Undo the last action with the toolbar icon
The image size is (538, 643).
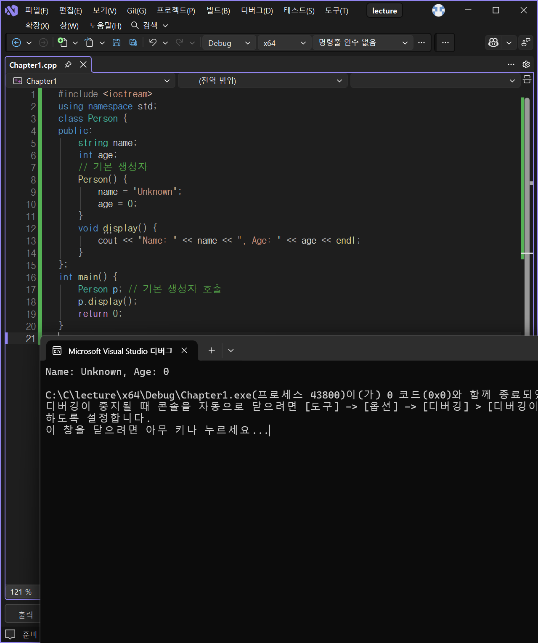pyautogui.click(x=153, y=43)
